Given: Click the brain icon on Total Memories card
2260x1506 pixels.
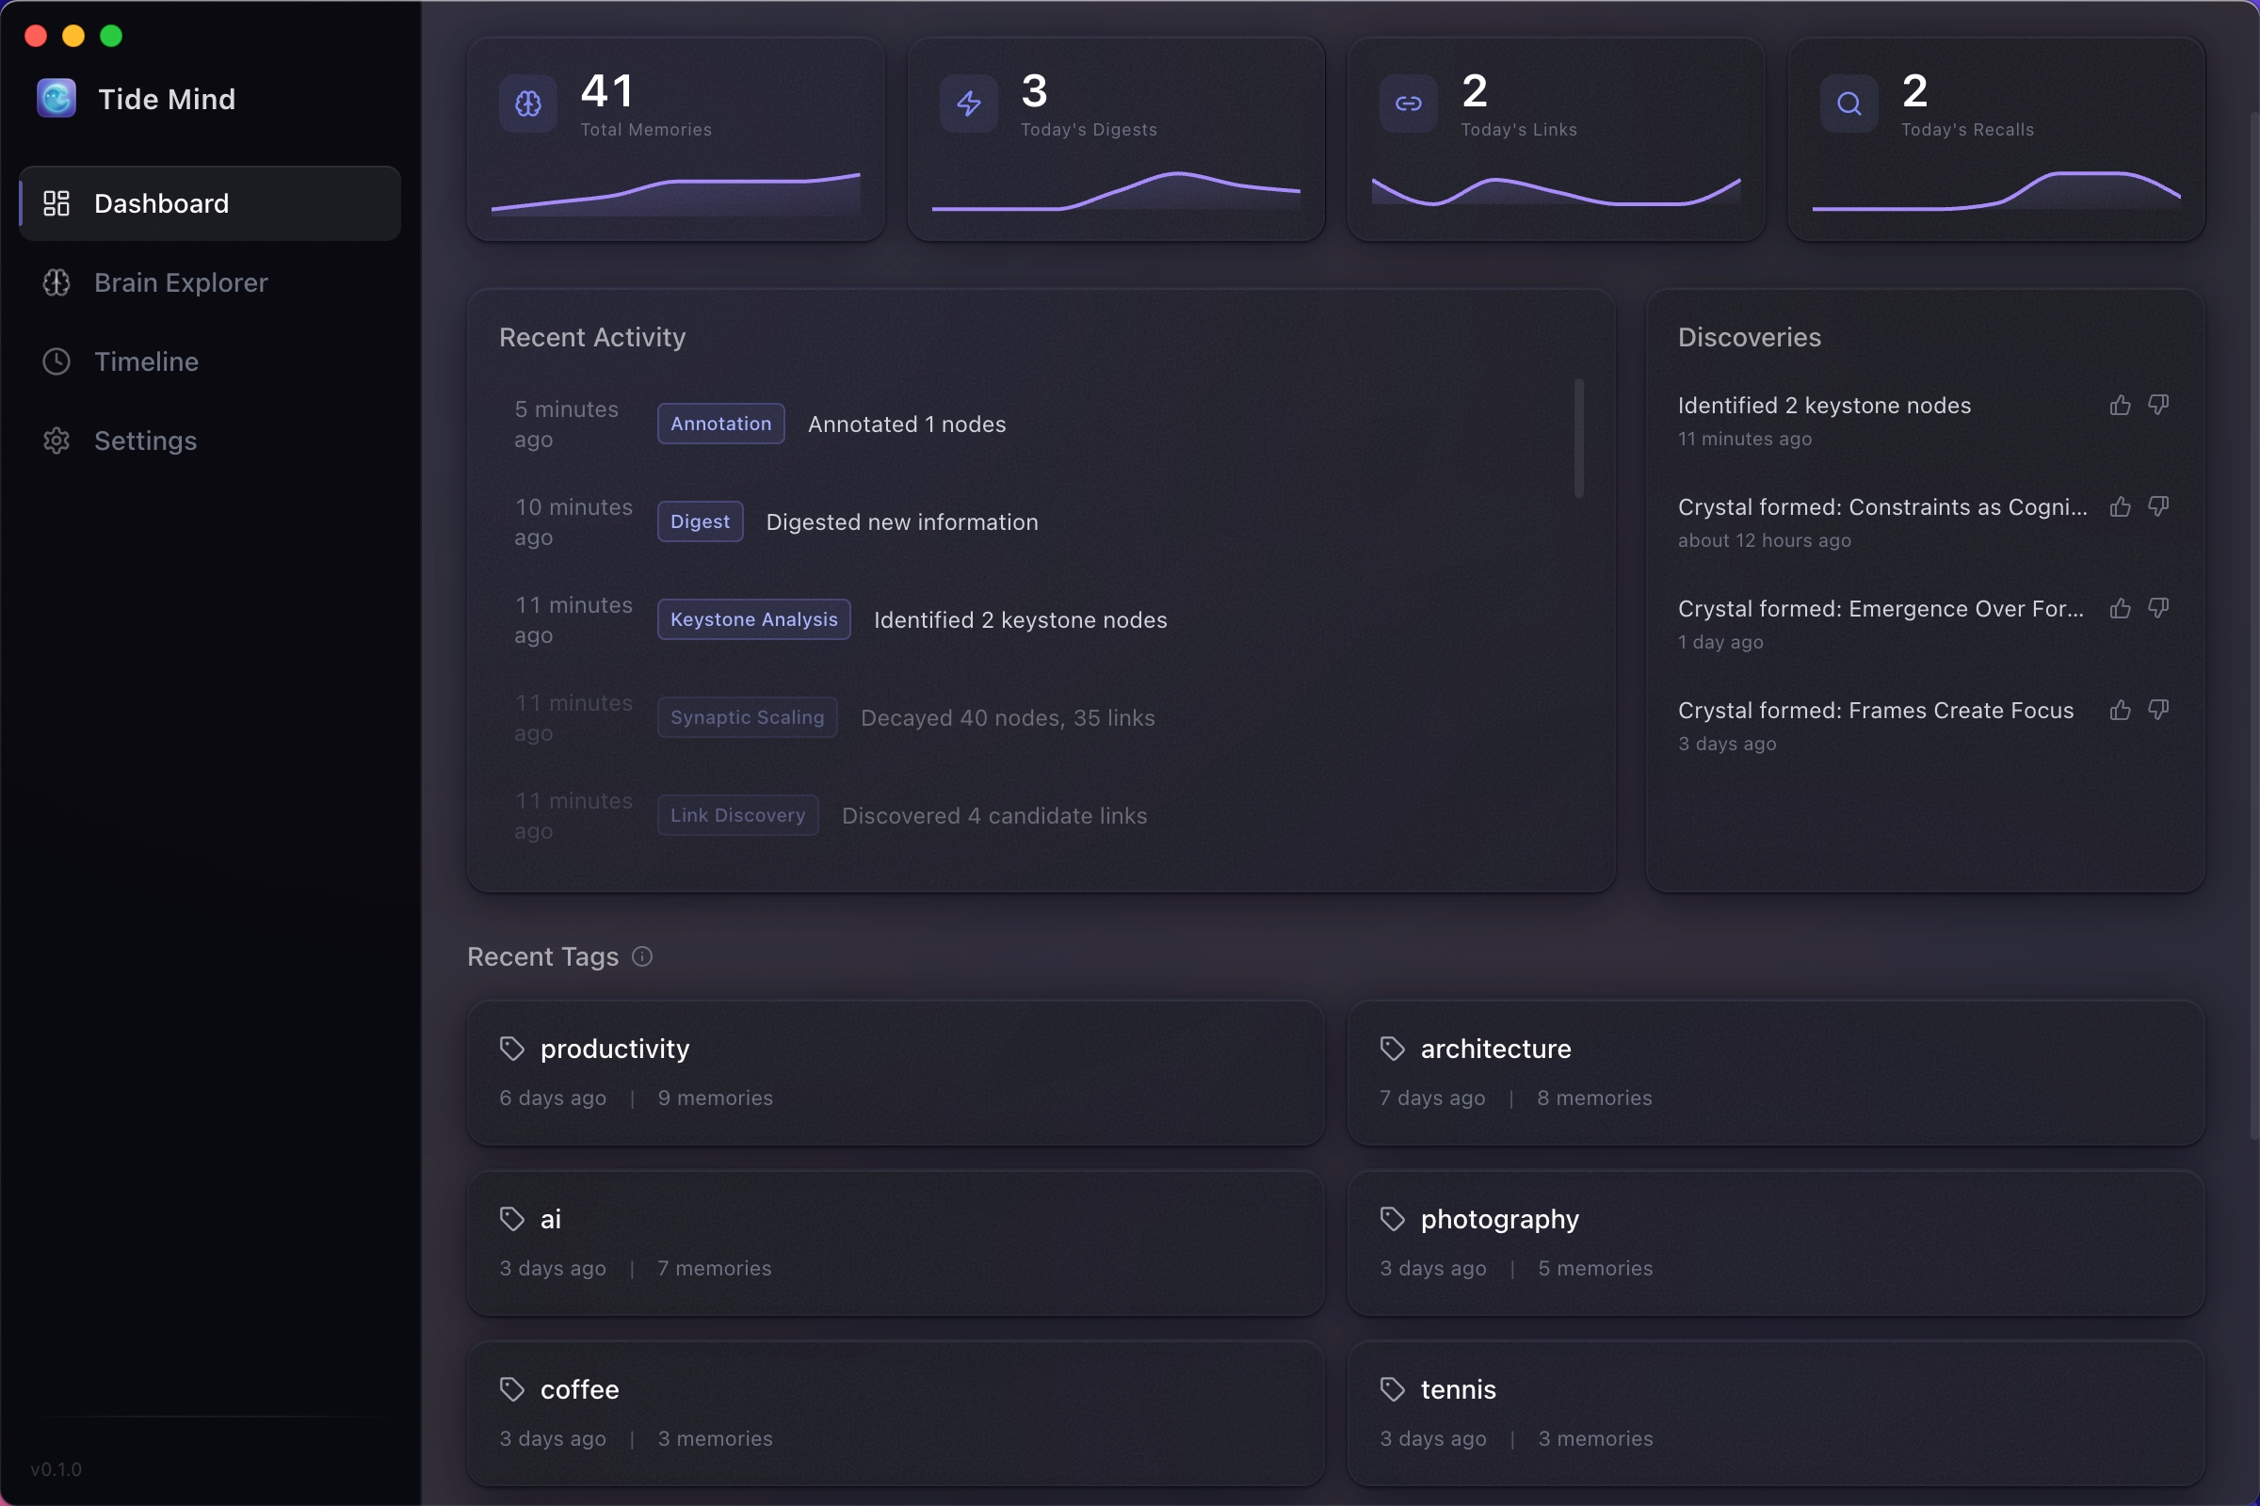Looking at the screenshot, I should click(x=526, y=104).
